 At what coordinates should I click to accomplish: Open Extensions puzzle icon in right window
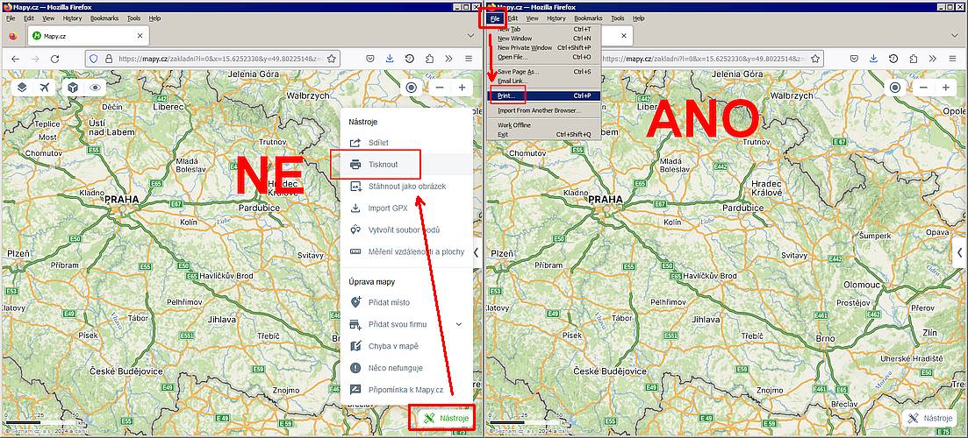[x=913, y=59]
